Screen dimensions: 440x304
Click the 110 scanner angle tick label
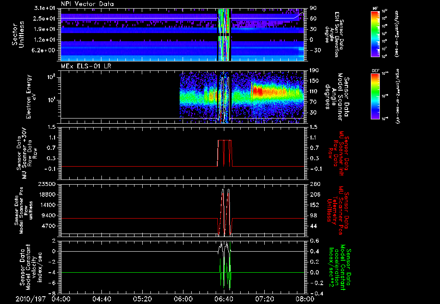point(314,91)
